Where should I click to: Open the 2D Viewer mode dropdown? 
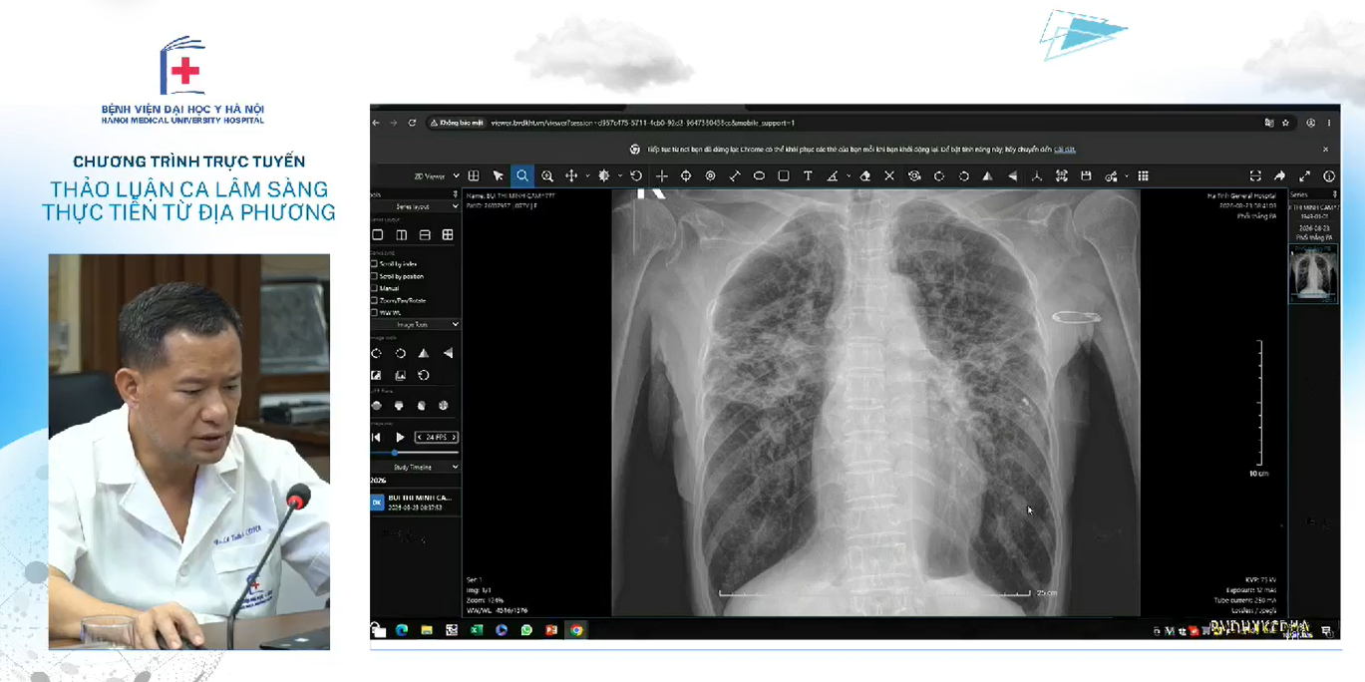(x=437, y=176)
